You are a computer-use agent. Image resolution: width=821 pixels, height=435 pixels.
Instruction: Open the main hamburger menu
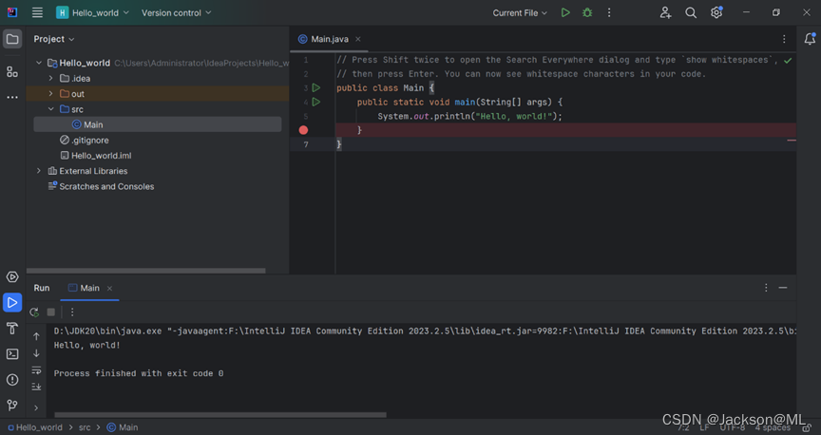pos(37,13)
